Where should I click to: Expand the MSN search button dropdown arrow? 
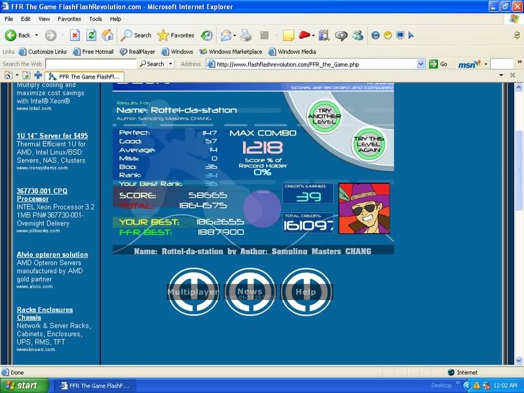[x=485, y=64]
